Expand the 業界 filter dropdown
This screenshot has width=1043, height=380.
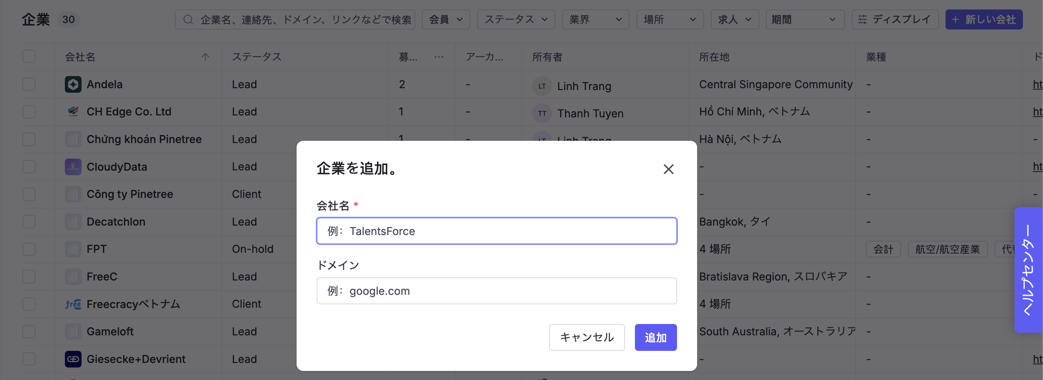point(595,19)
